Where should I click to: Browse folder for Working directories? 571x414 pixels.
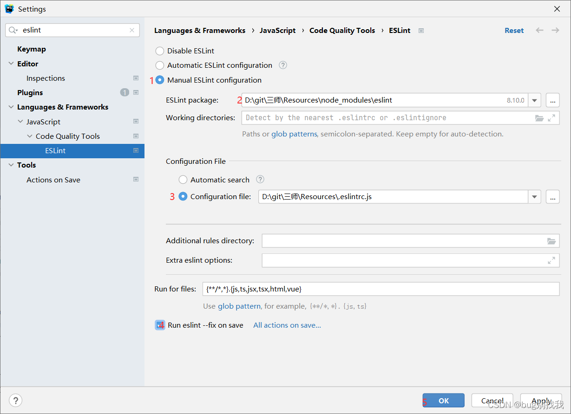tap(539, 118)
